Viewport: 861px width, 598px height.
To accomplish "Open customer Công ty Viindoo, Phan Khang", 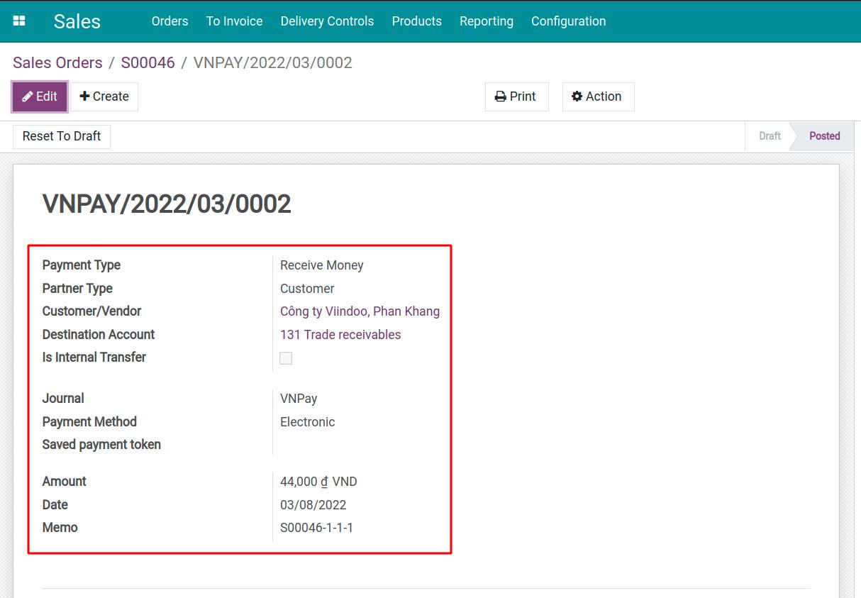I will point(360,311).
